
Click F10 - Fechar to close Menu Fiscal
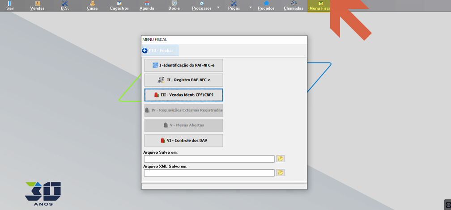[160, 50]
